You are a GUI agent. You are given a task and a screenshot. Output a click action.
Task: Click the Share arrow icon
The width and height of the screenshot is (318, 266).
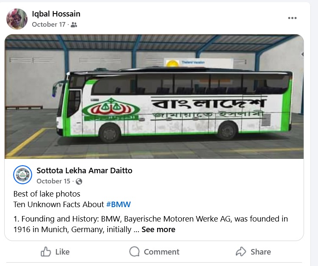tap(241, 252)
